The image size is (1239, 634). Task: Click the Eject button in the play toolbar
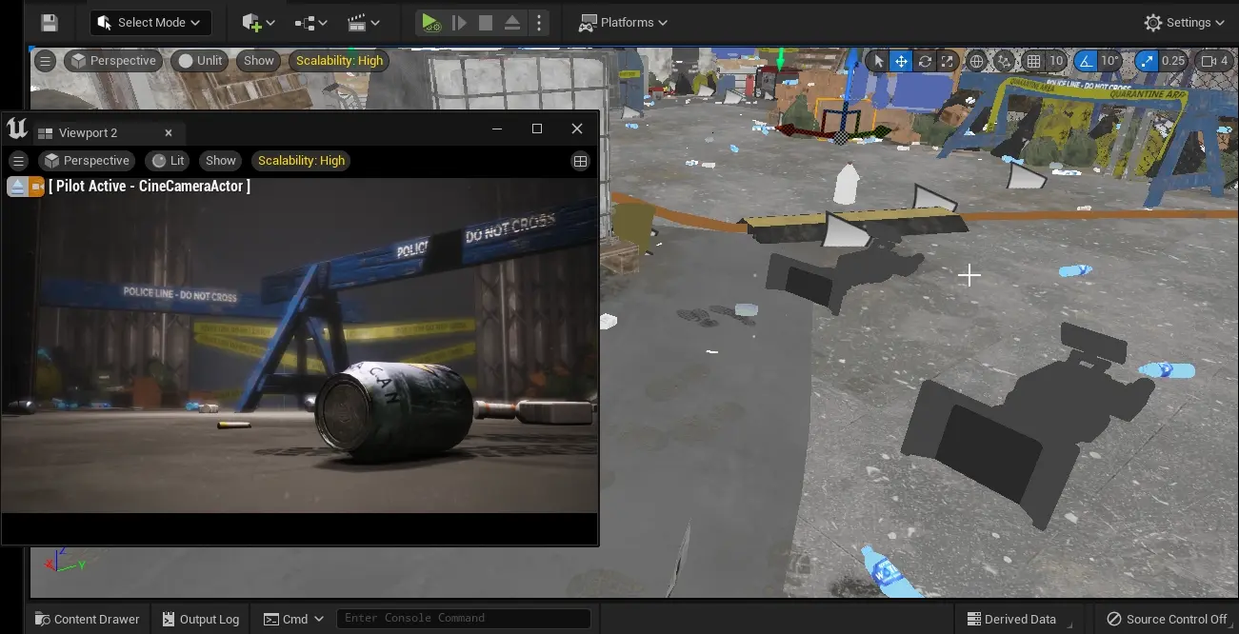click(x=512, y=23)
